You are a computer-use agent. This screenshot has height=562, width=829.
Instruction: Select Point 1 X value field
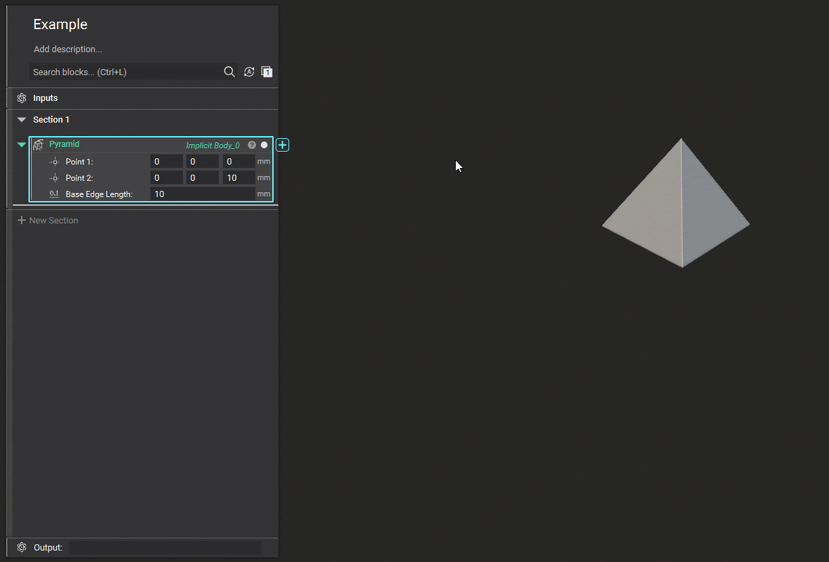coord(167,161)
